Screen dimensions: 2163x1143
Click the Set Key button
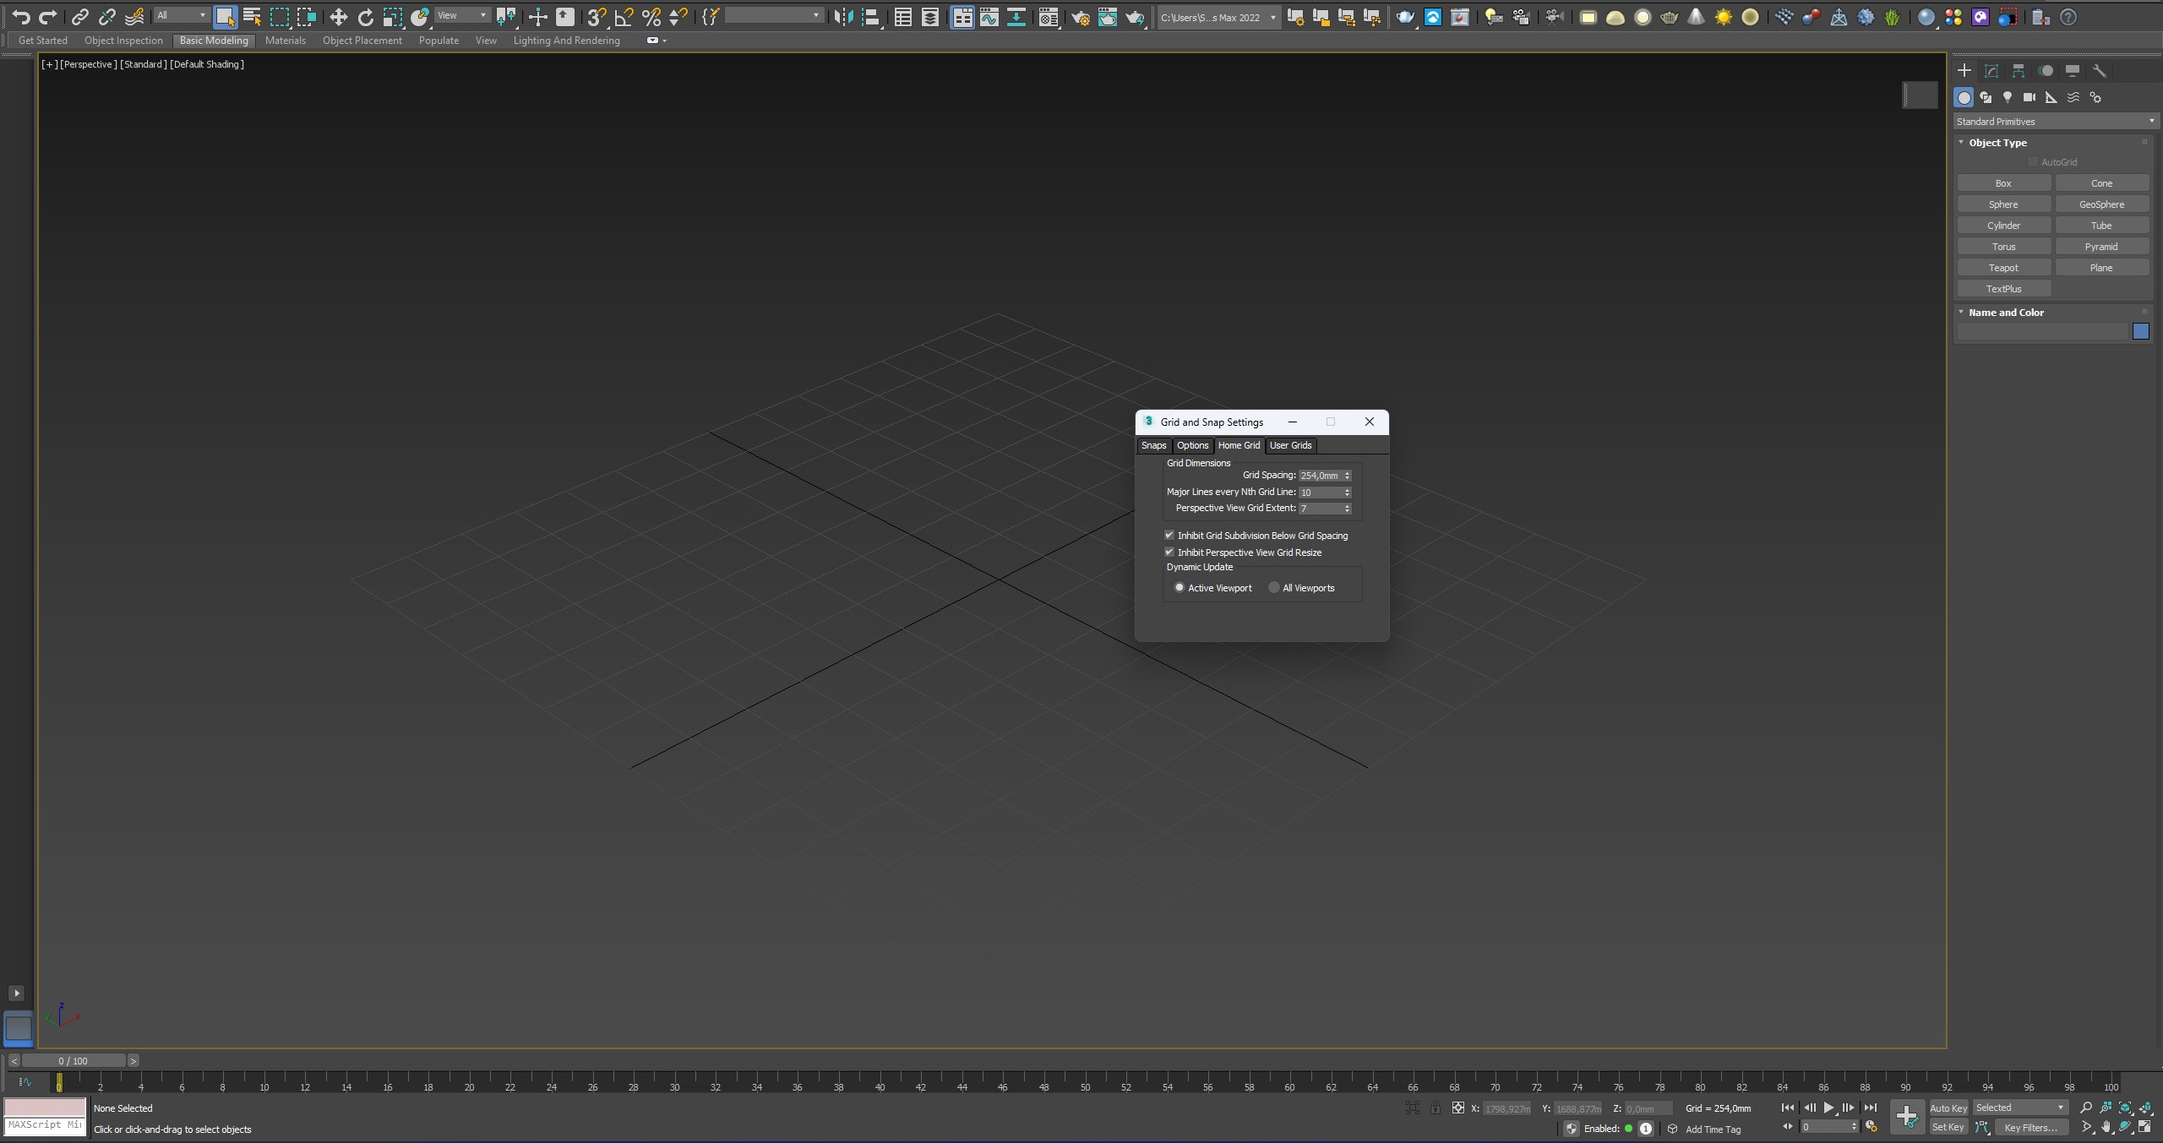[x=1948, y=1127]
